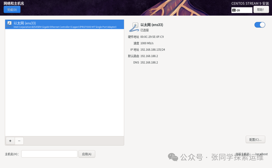Click the 完成(D) Done button

[12, 10]
